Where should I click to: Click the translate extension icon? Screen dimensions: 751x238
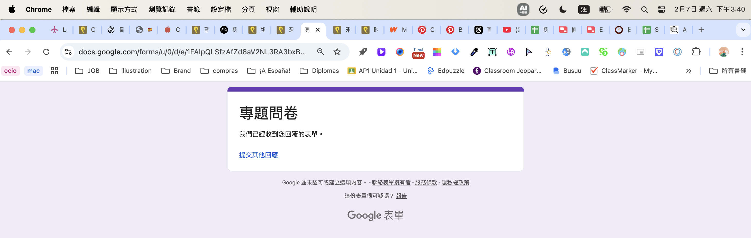[x=566, y=52]
